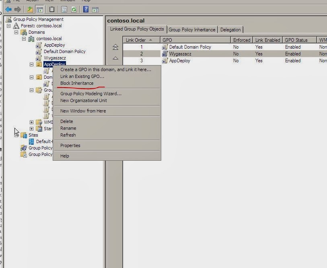Image resolution: width=327 pixels, height=268 pixels.
Task: Click Enforced 'No' cell for Wygaszacz row
Action: pyautogui.click(x=236, y=54)
